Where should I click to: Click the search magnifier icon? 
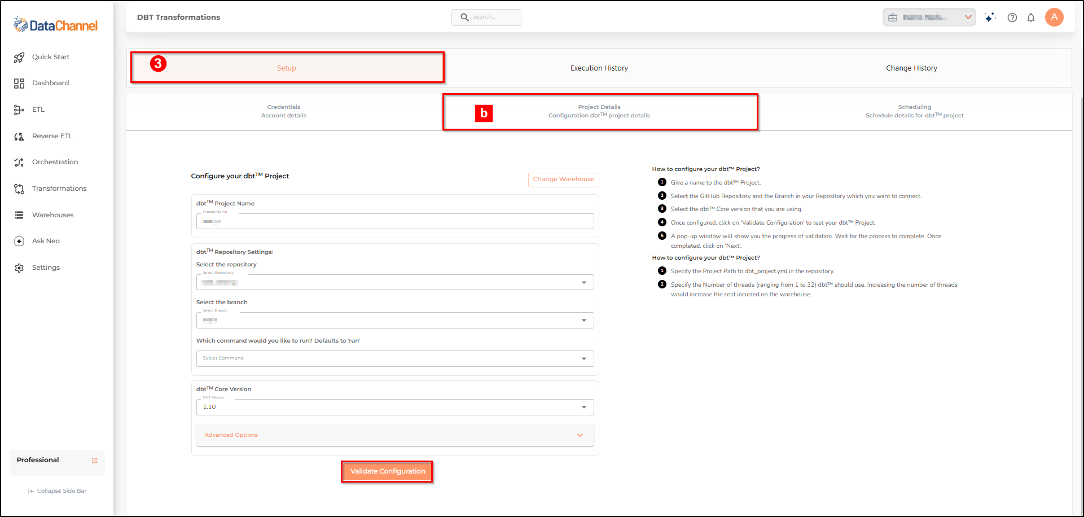point(464,17)
